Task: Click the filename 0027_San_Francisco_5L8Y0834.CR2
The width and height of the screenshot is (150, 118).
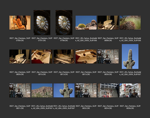Action: pyautogui.click(x=108, y=107)
